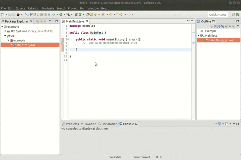Screen dimensions: 241x160
Task: Switch to the Problems tab
Action: 70,124
